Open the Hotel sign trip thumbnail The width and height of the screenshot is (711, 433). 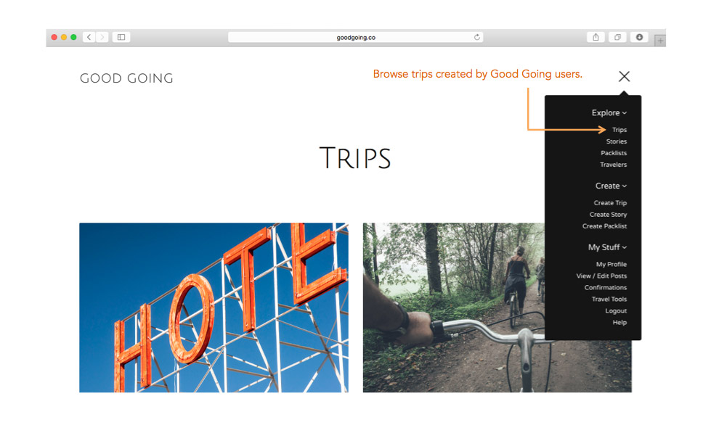214,308
